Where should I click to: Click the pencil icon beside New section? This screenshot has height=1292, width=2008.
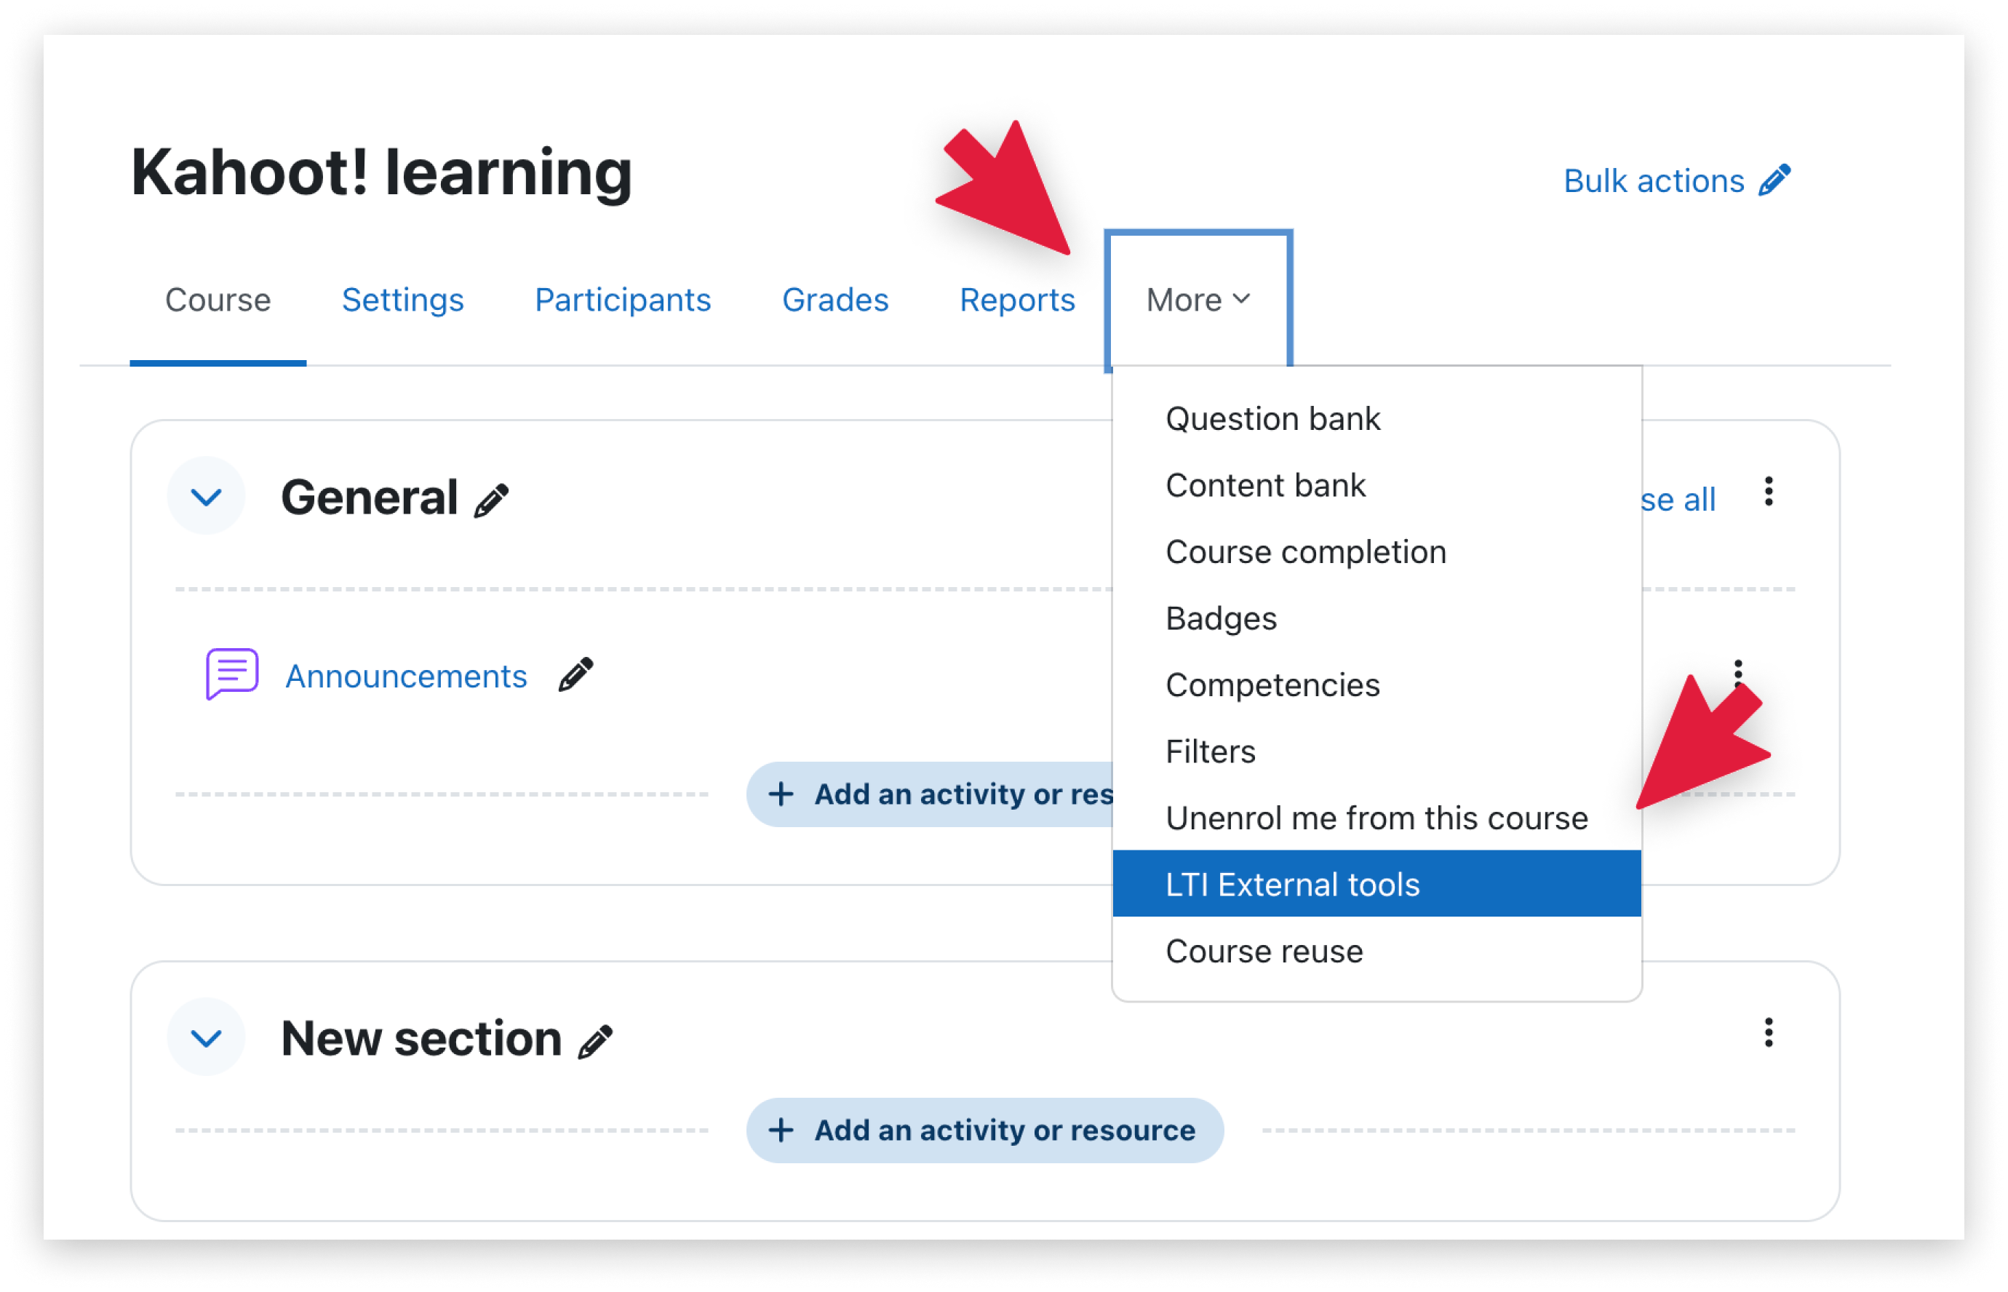596,1042
